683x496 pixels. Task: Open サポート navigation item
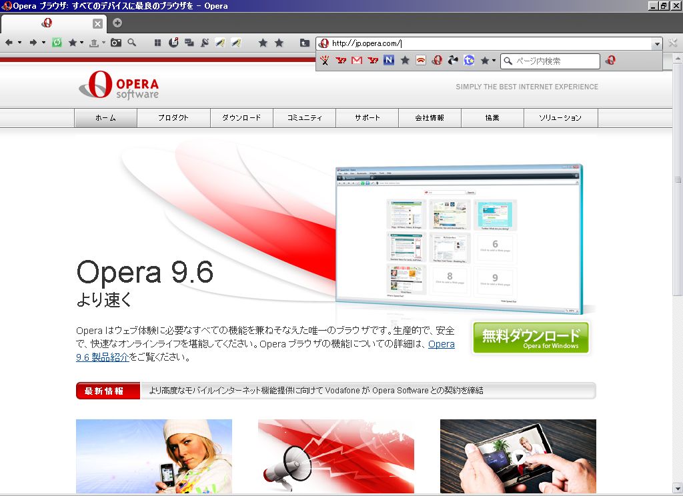(x=368, y=117)
